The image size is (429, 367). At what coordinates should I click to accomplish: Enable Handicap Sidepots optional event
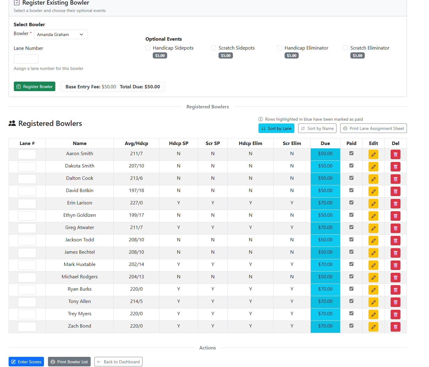click(x=148, y=48)
